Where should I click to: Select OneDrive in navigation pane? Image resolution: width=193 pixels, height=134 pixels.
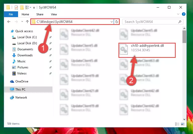tap(19, 81)
